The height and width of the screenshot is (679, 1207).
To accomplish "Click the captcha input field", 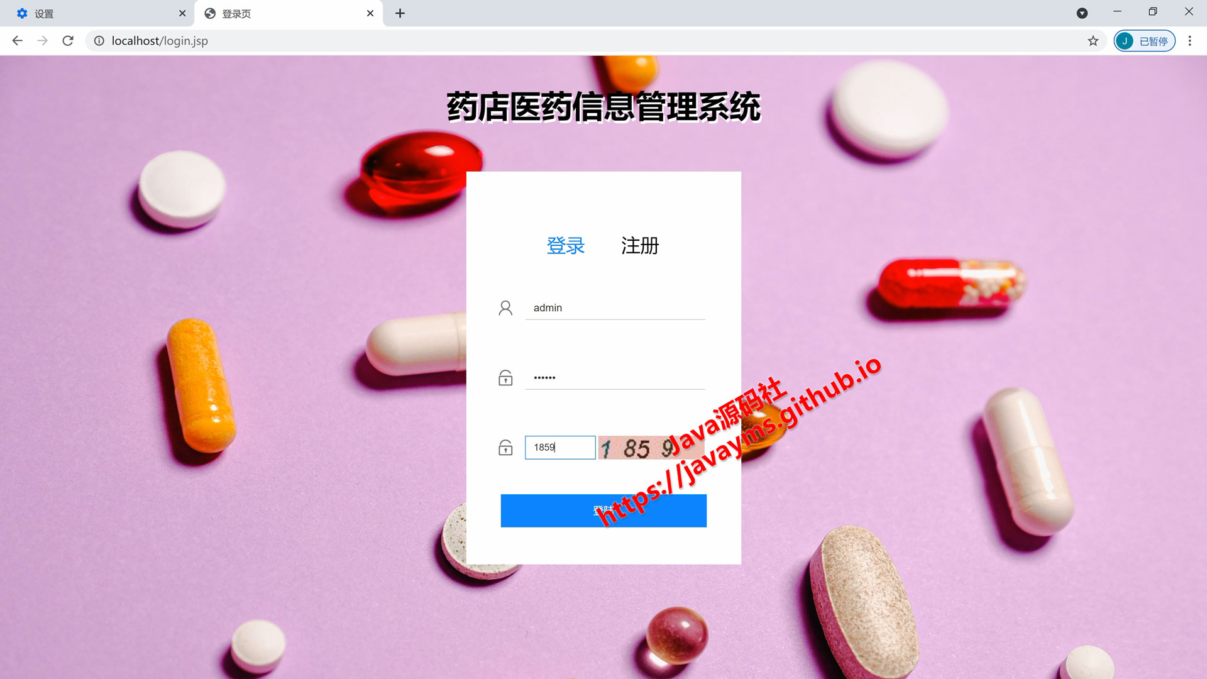I will (559, 447).
